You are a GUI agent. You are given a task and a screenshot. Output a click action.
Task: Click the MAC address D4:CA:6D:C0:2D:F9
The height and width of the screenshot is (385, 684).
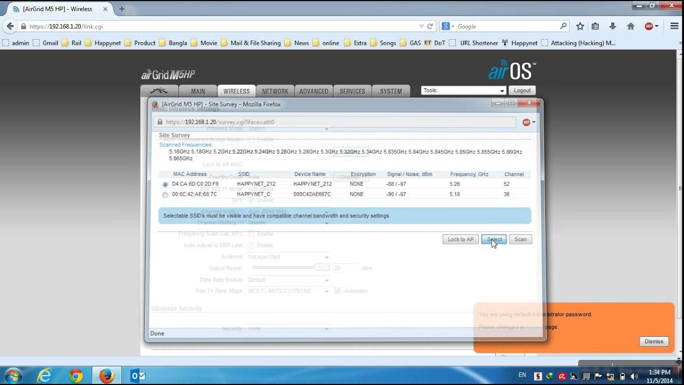click(x=195, y=184)
